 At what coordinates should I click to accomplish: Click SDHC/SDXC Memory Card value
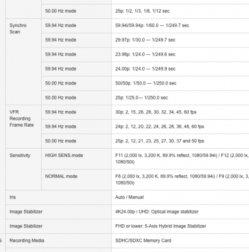click(x=143, y=241)
